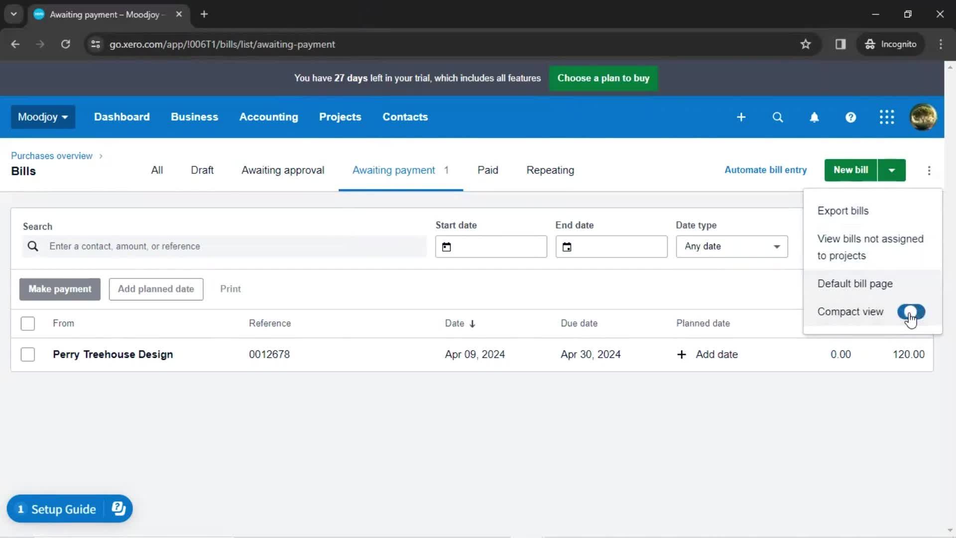Click Add planned date button
Image resolution: width=956 pixels, height=538 pixels.
(x=156, y=289)
